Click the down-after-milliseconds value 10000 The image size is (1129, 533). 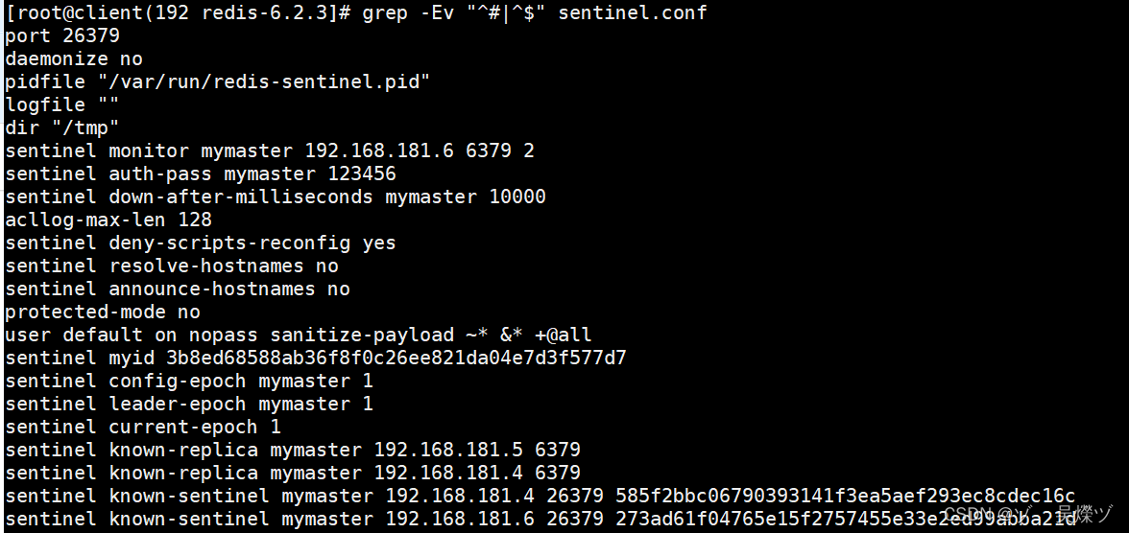pos(517,197)
